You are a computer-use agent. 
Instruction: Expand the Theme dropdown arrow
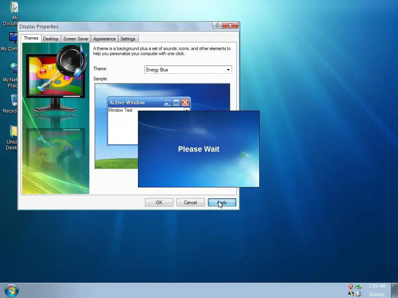click(x=228, y=70)
